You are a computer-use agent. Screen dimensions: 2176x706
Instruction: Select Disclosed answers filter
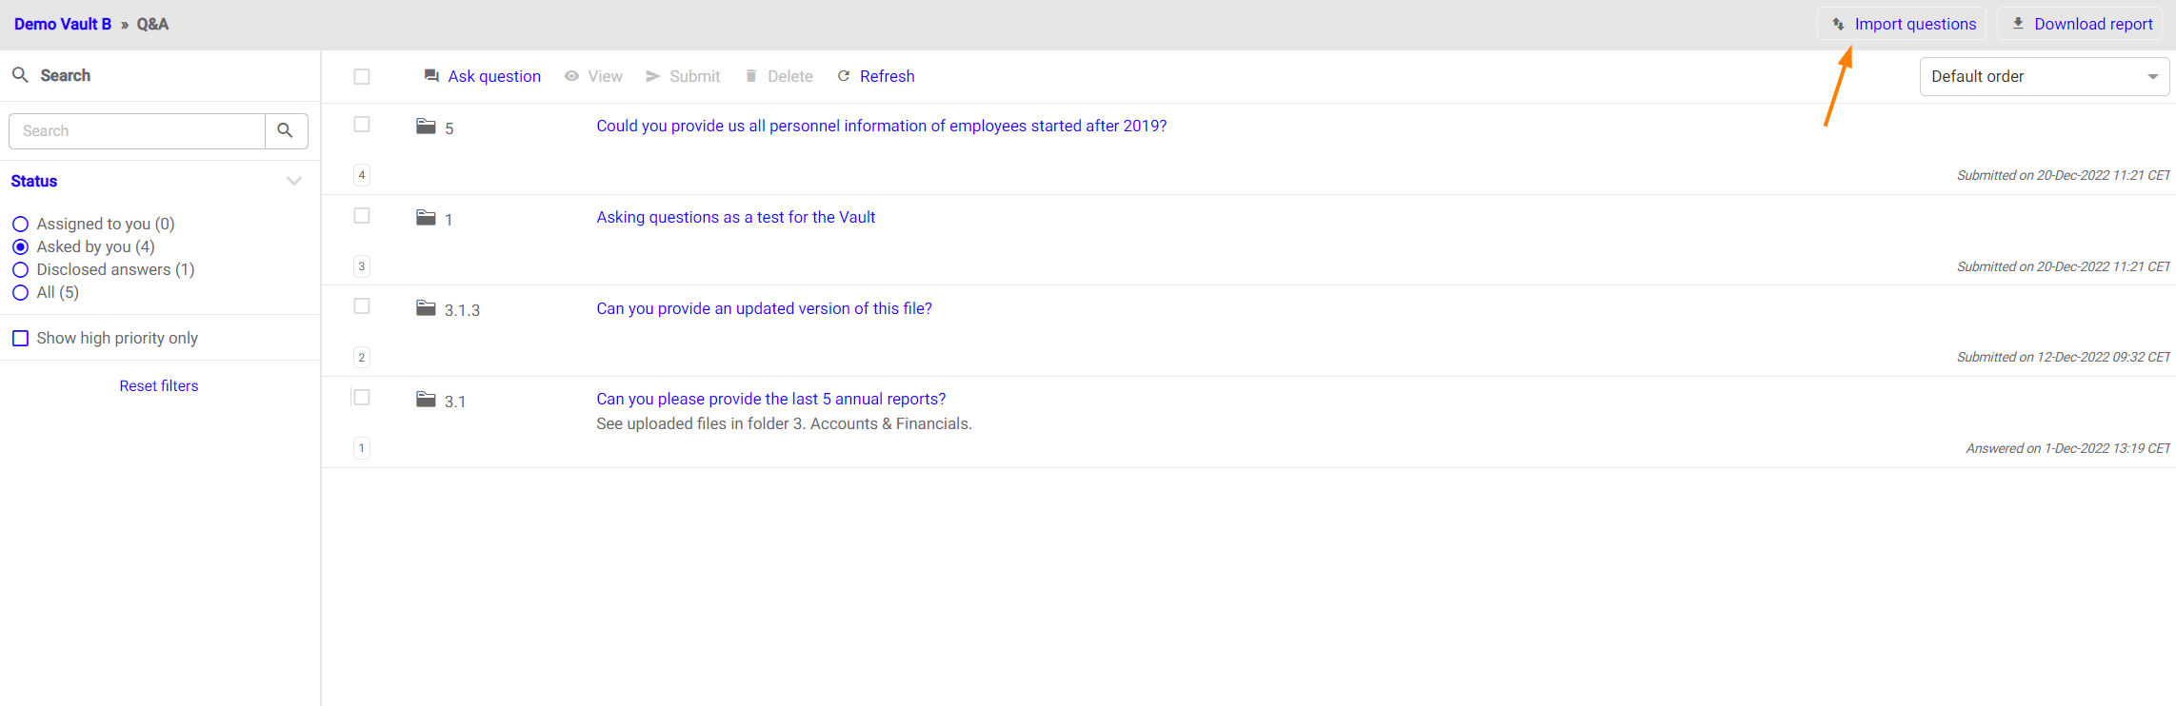point(20,270)
